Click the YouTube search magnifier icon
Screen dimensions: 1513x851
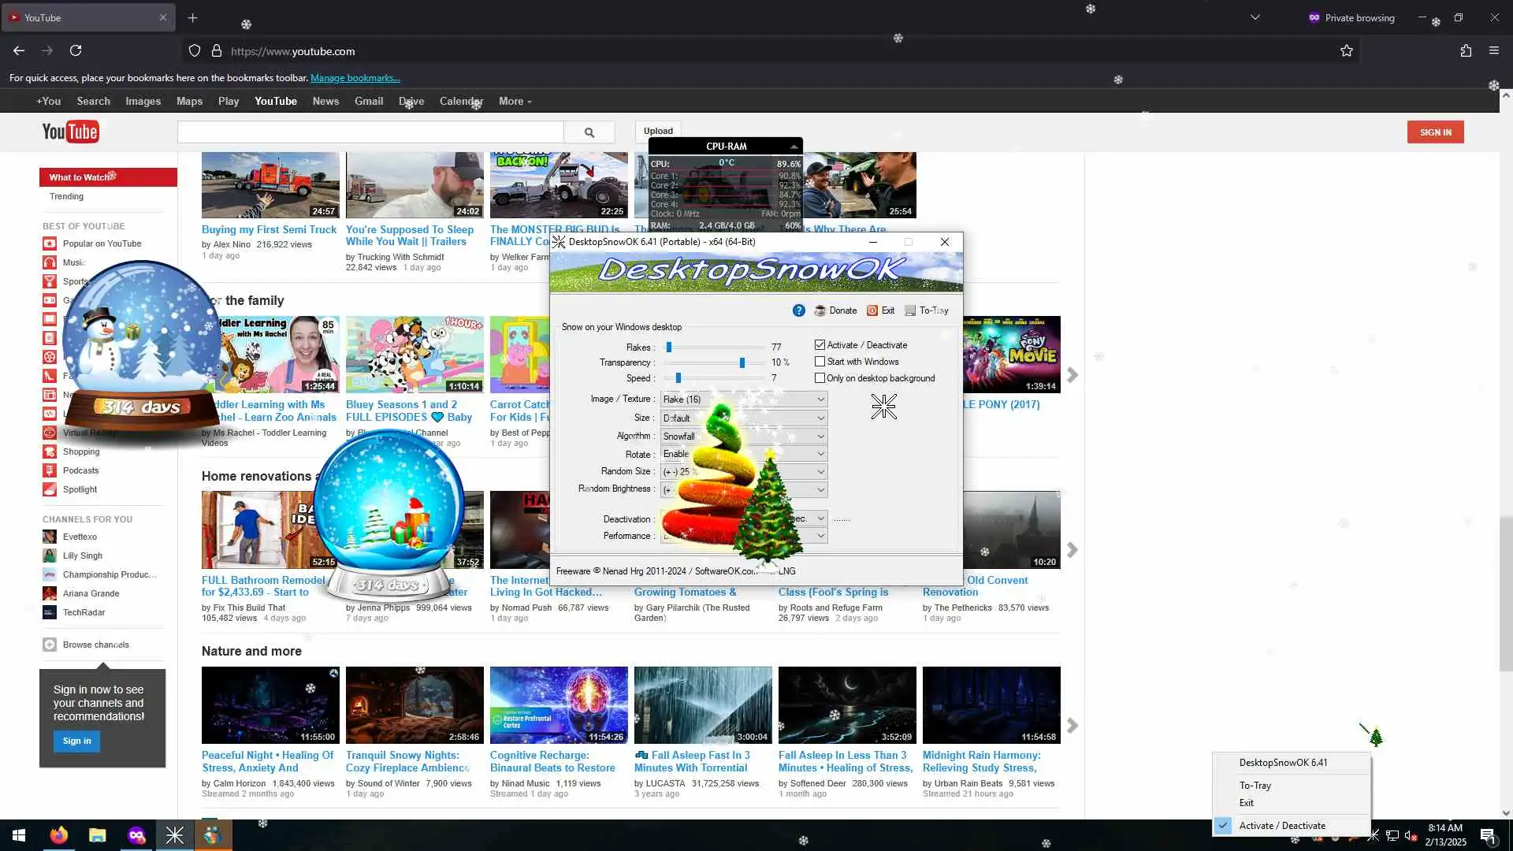(x=589, y=132)
